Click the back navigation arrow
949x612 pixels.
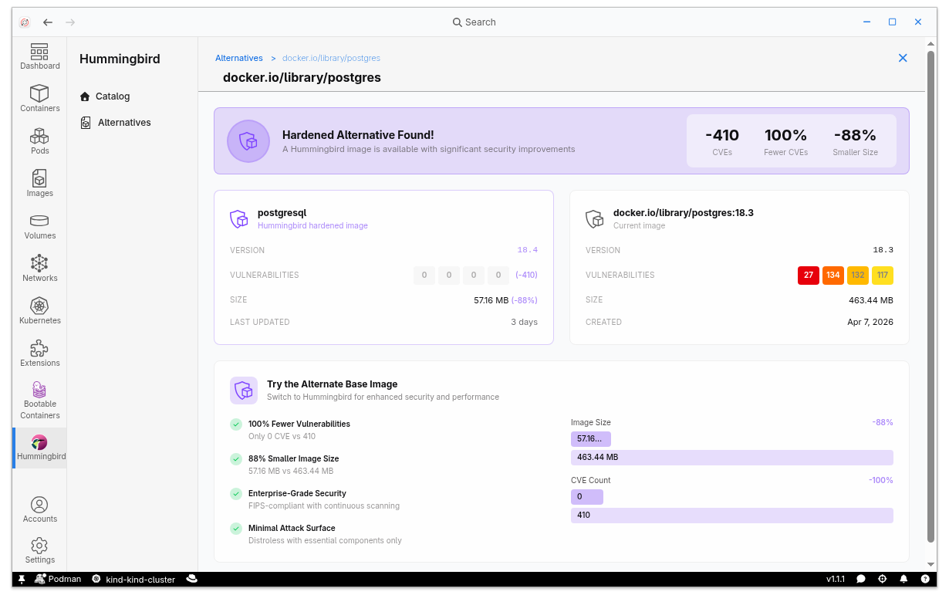pyautogui.click(x=48, y=22)
